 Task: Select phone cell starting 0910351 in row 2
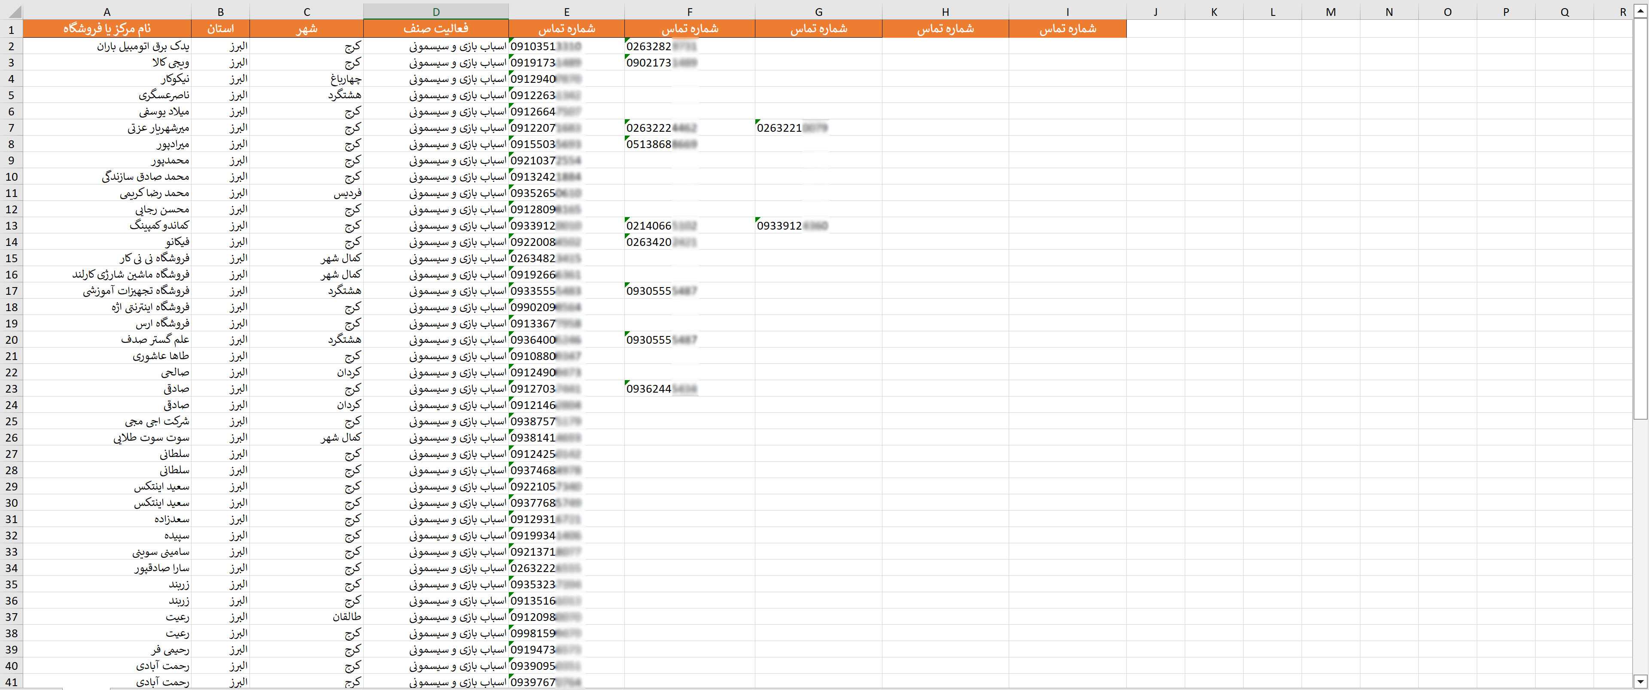pos(566,46)
